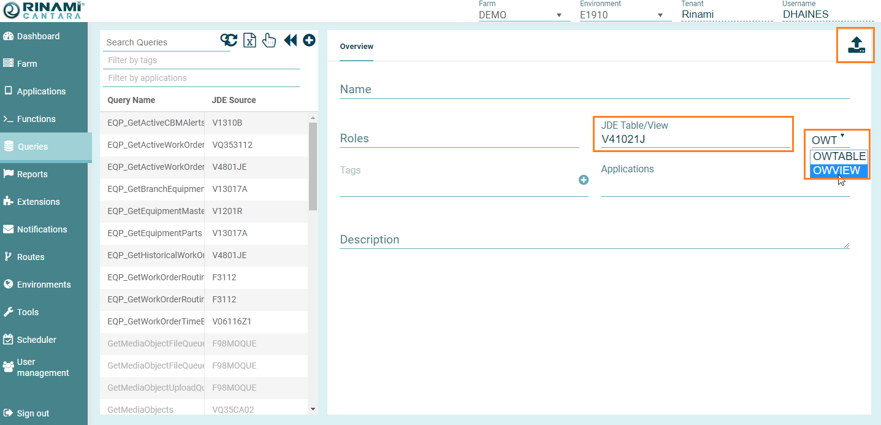Viewport: 881px width, 425px height.
Task: Click the upload icon in Overview panel
Action: pyautogui.click(x=856, y=45)
